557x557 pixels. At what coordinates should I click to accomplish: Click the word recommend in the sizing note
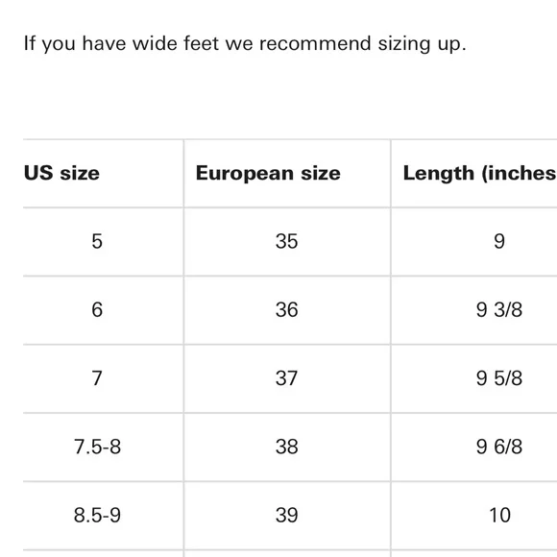315,43
